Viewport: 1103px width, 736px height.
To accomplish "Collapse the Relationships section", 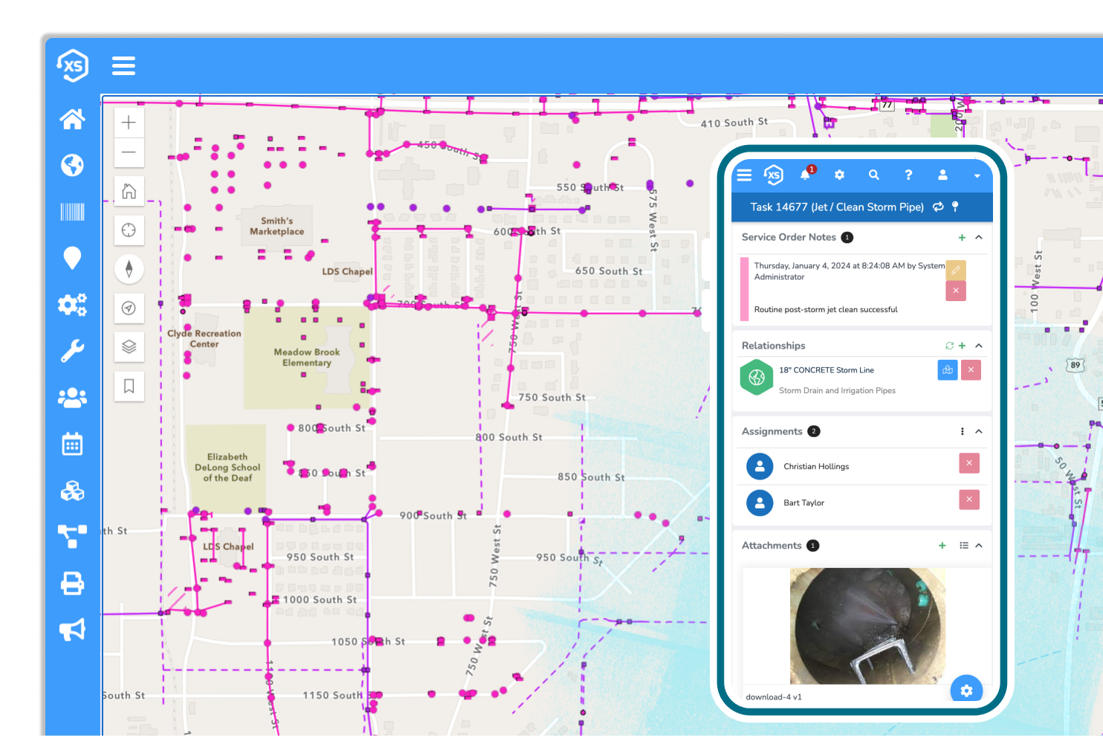I will (x=979, y=346).
